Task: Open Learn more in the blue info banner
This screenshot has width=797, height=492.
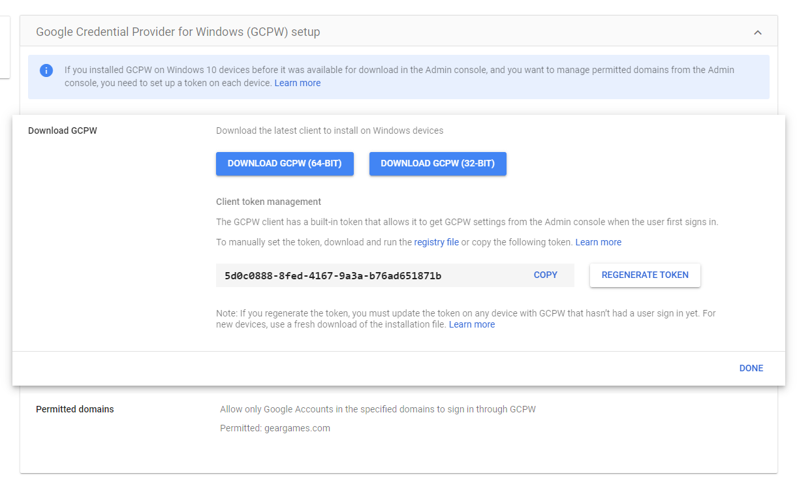Action: coord(297,83)
